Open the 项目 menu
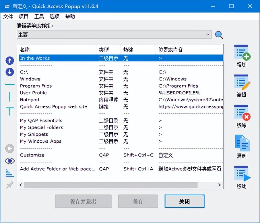Screen dimensions: 260x223 tap(23, 16)
